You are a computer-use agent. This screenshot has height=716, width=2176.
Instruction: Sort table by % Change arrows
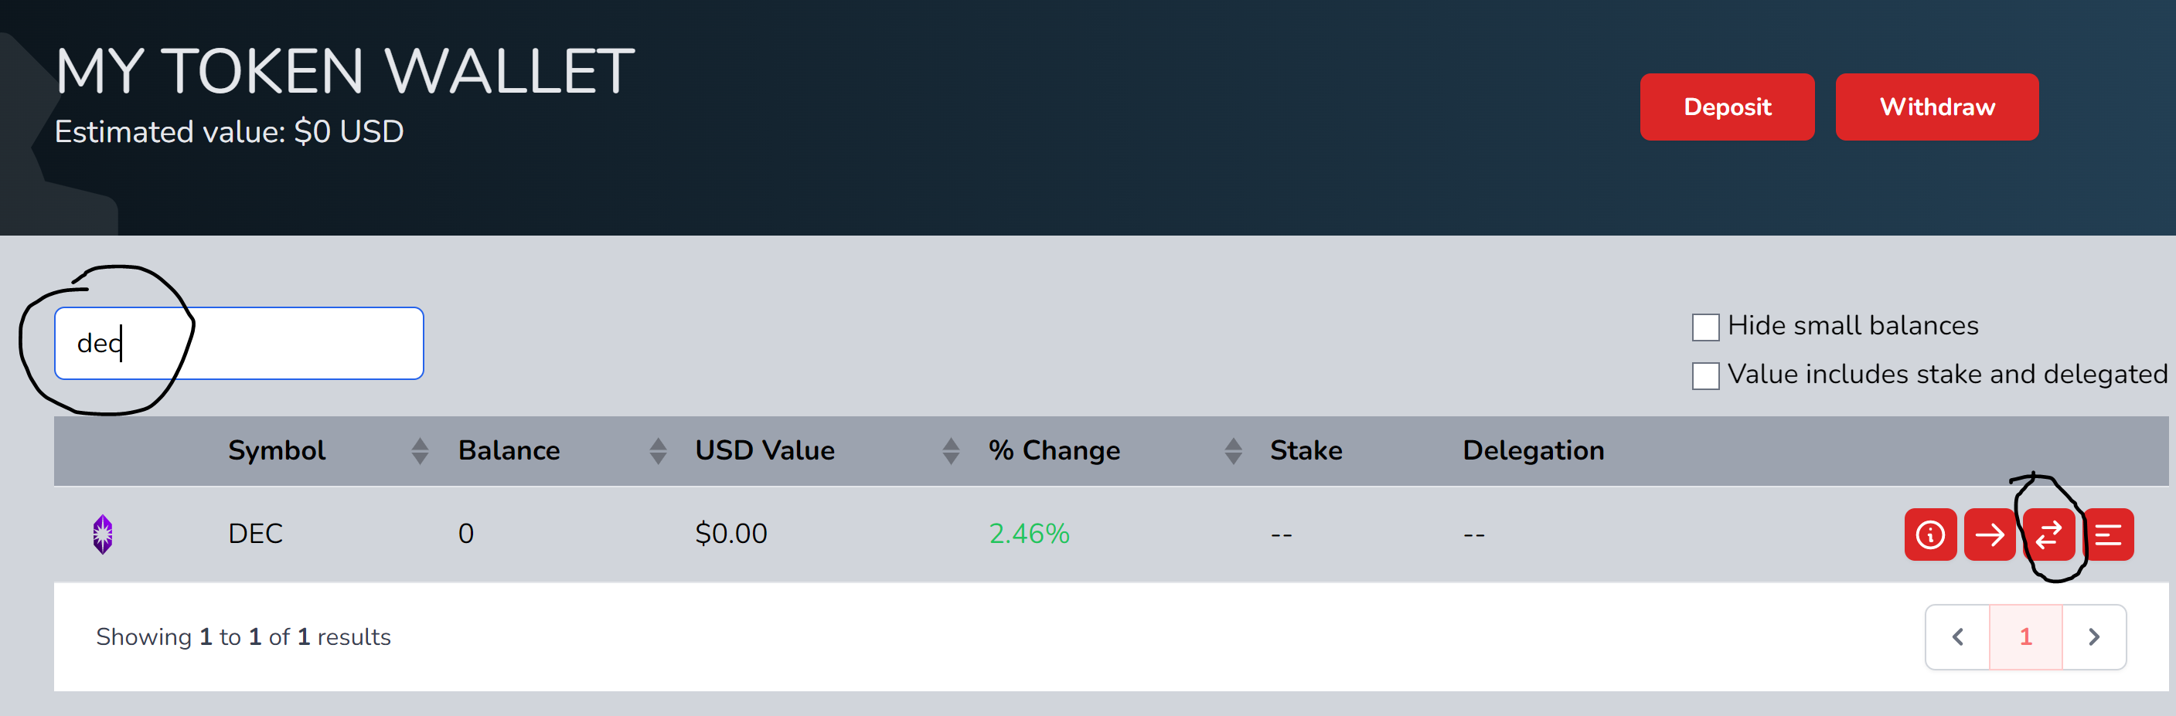[x=1233, y=451]
